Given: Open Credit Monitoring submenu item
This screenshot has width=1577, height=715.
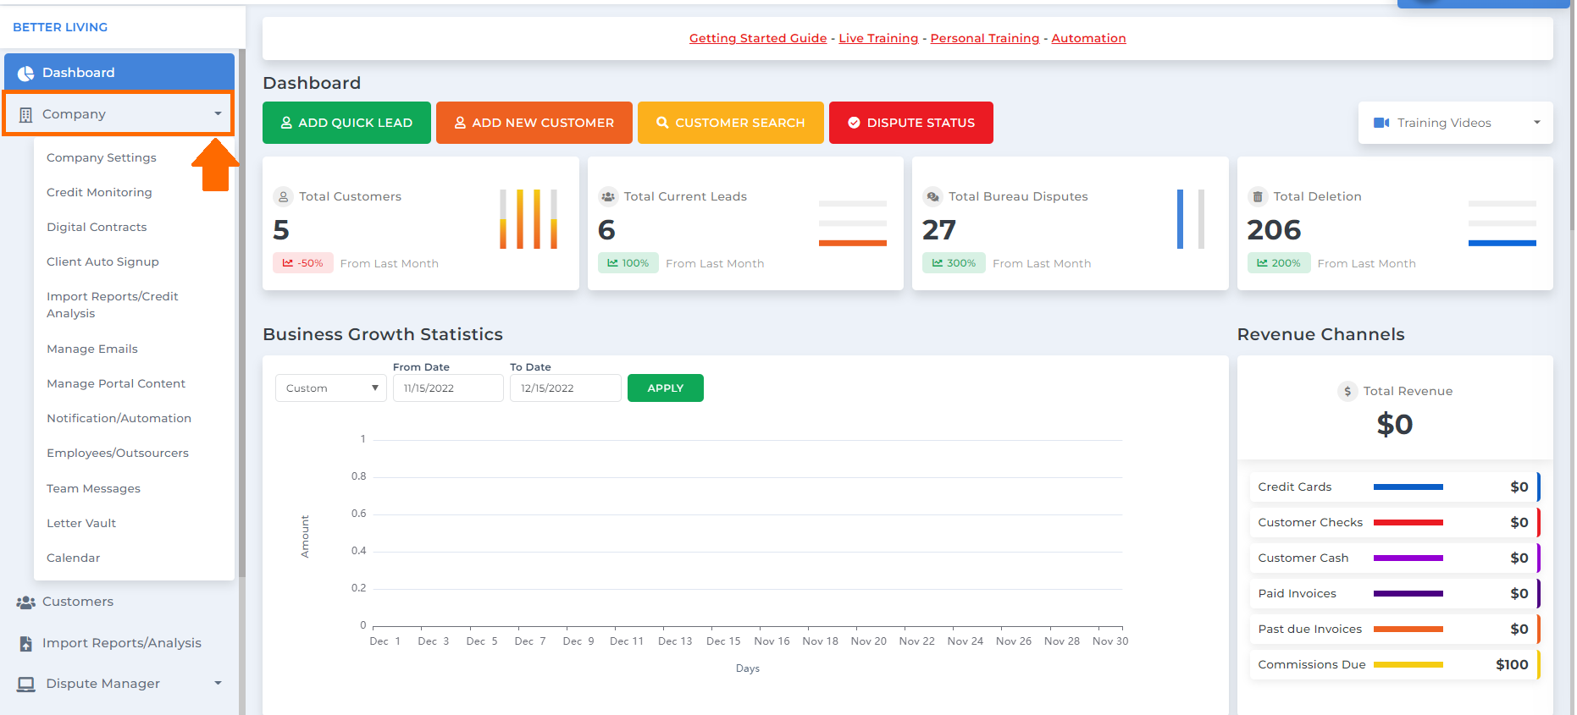Looking at the screenshot, I should 99,192.
